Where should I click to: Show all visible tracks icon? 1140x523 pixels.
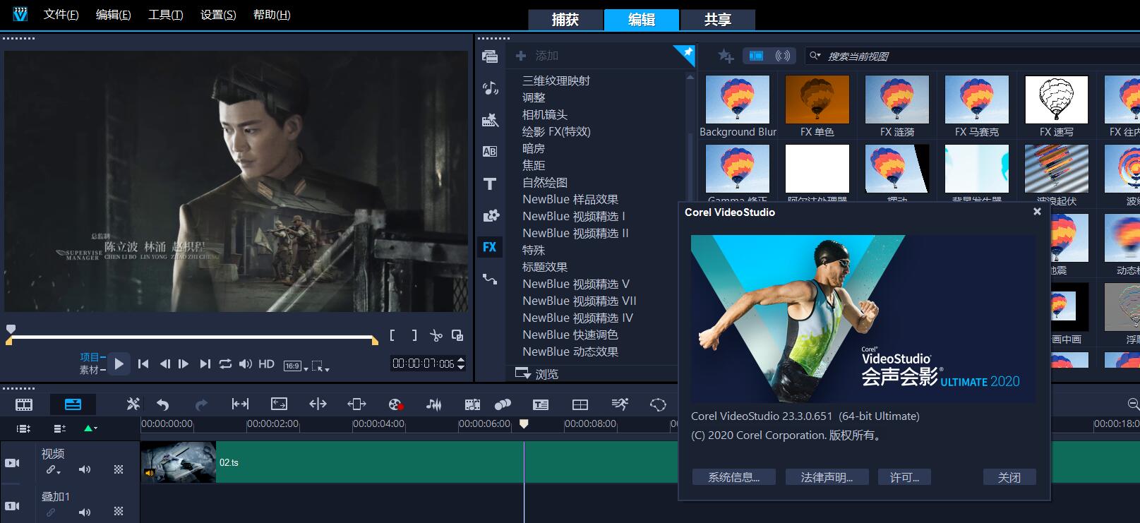[23, 428]
